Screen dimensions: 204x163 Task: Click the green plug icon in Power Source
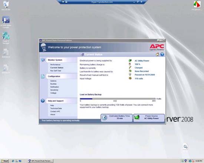point(137,117)
